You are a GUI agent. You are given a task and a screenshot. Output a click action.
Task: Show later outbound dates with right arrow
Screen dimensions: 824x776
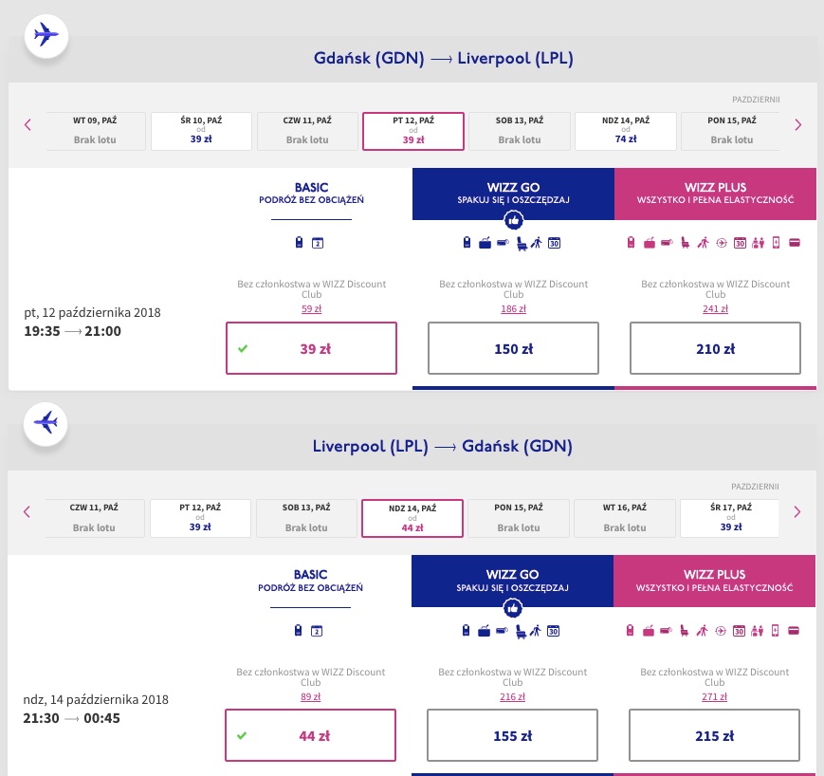(797, 124)
